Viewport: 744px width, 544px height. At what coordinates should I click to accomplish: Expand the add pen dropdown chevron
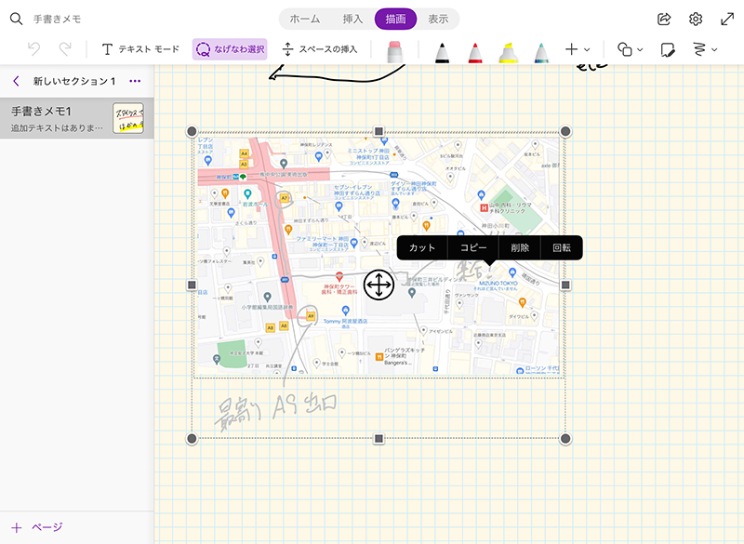pyautogui.click(x=587, y=50)
